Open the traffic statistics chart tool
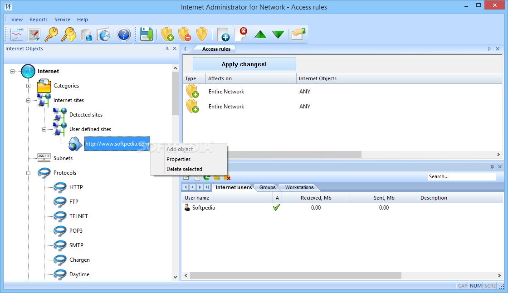508x293 pixels. point(16,34)
